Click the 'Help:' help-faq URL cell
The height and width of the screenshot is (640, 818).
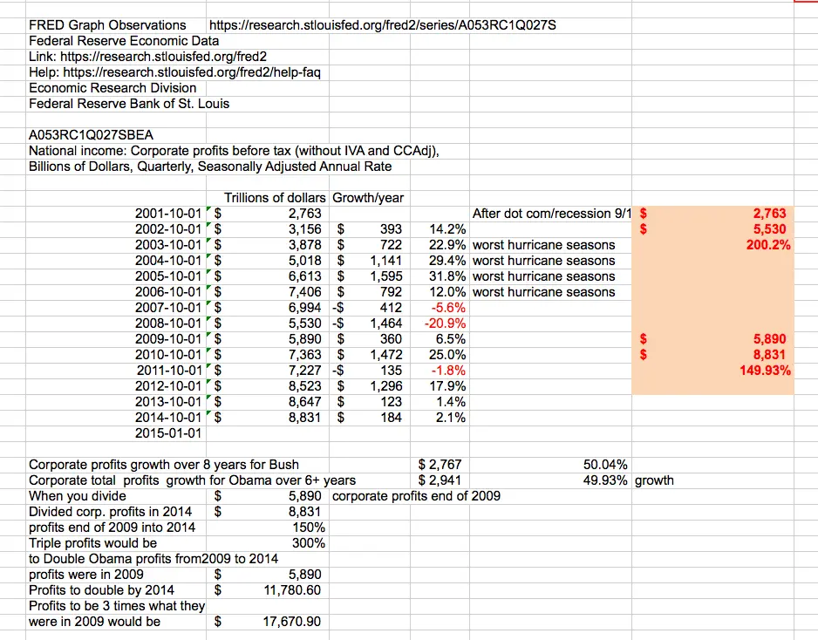(x=174, y=72)
